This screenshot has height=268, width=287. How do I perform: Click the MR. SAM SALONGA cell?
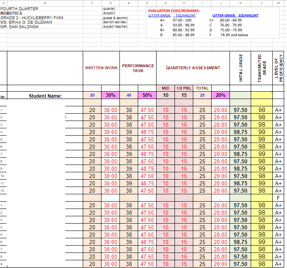click(20, 27)
